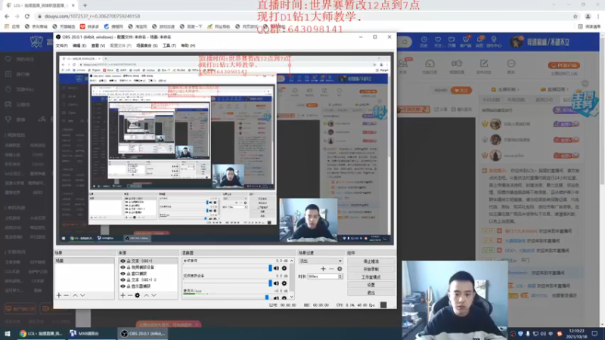Open desktop audio mixer gear settings

(284, 268)
